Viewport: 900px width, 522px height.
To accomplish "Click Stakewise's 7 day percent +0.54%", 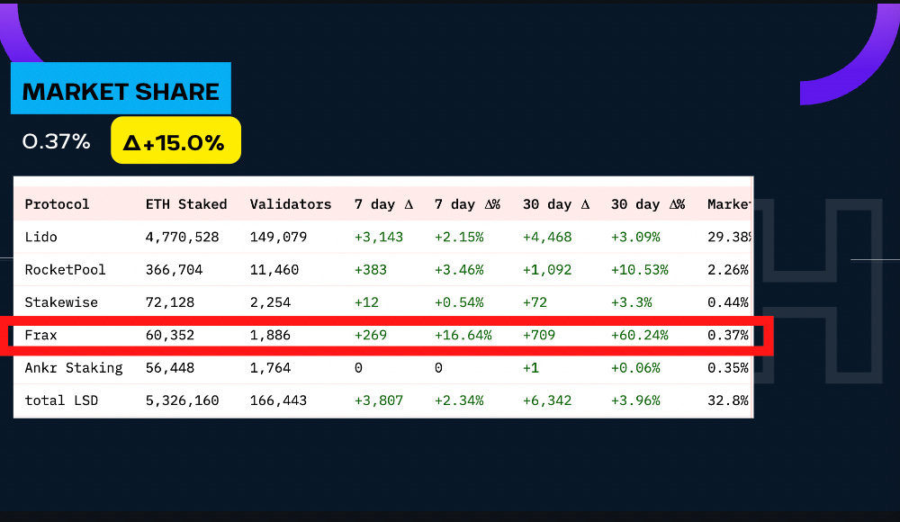I will pyautogui.click(x=459, y=302).
